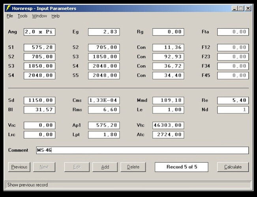
Task: Click status bar text Show previous record
Action: 28,185
